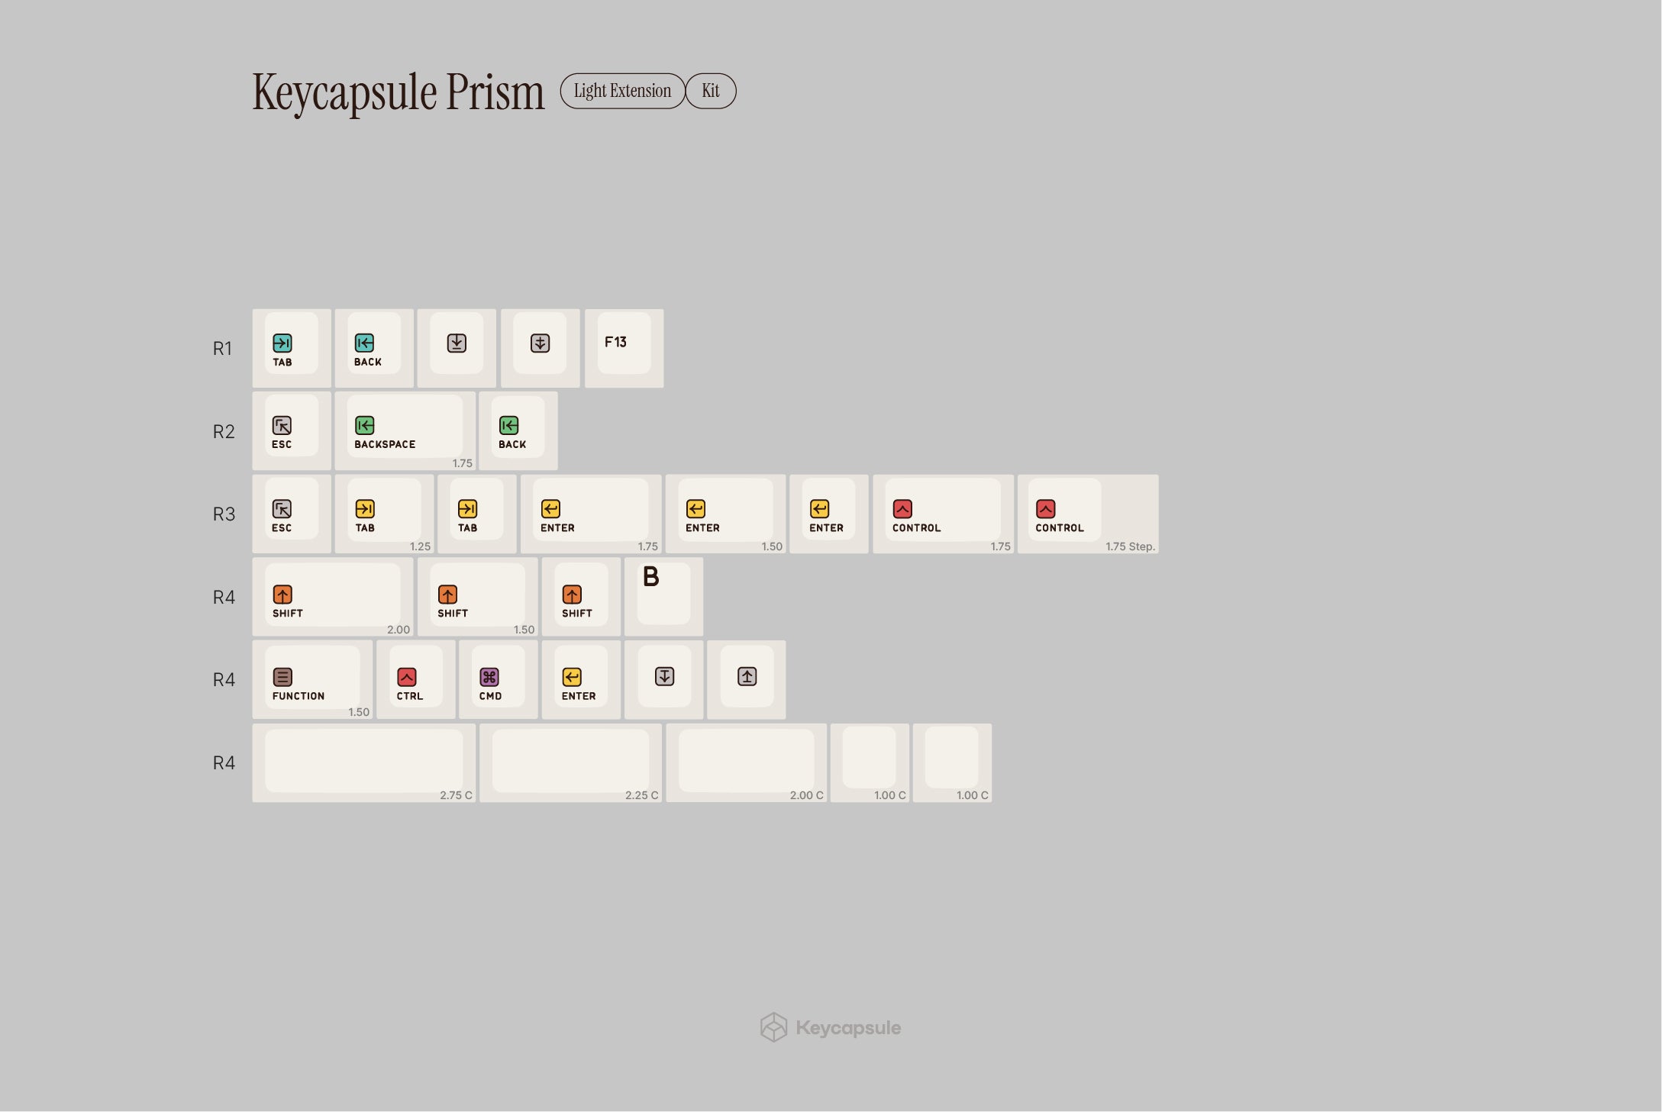This screenshot has width=1662, height=1112.
Task: Click the SHIFT 1.50 keycap
Action: (478, 597)
